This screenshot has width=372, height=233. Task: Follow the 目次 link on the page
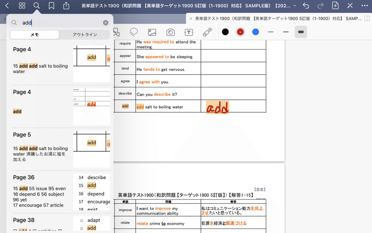260,189
